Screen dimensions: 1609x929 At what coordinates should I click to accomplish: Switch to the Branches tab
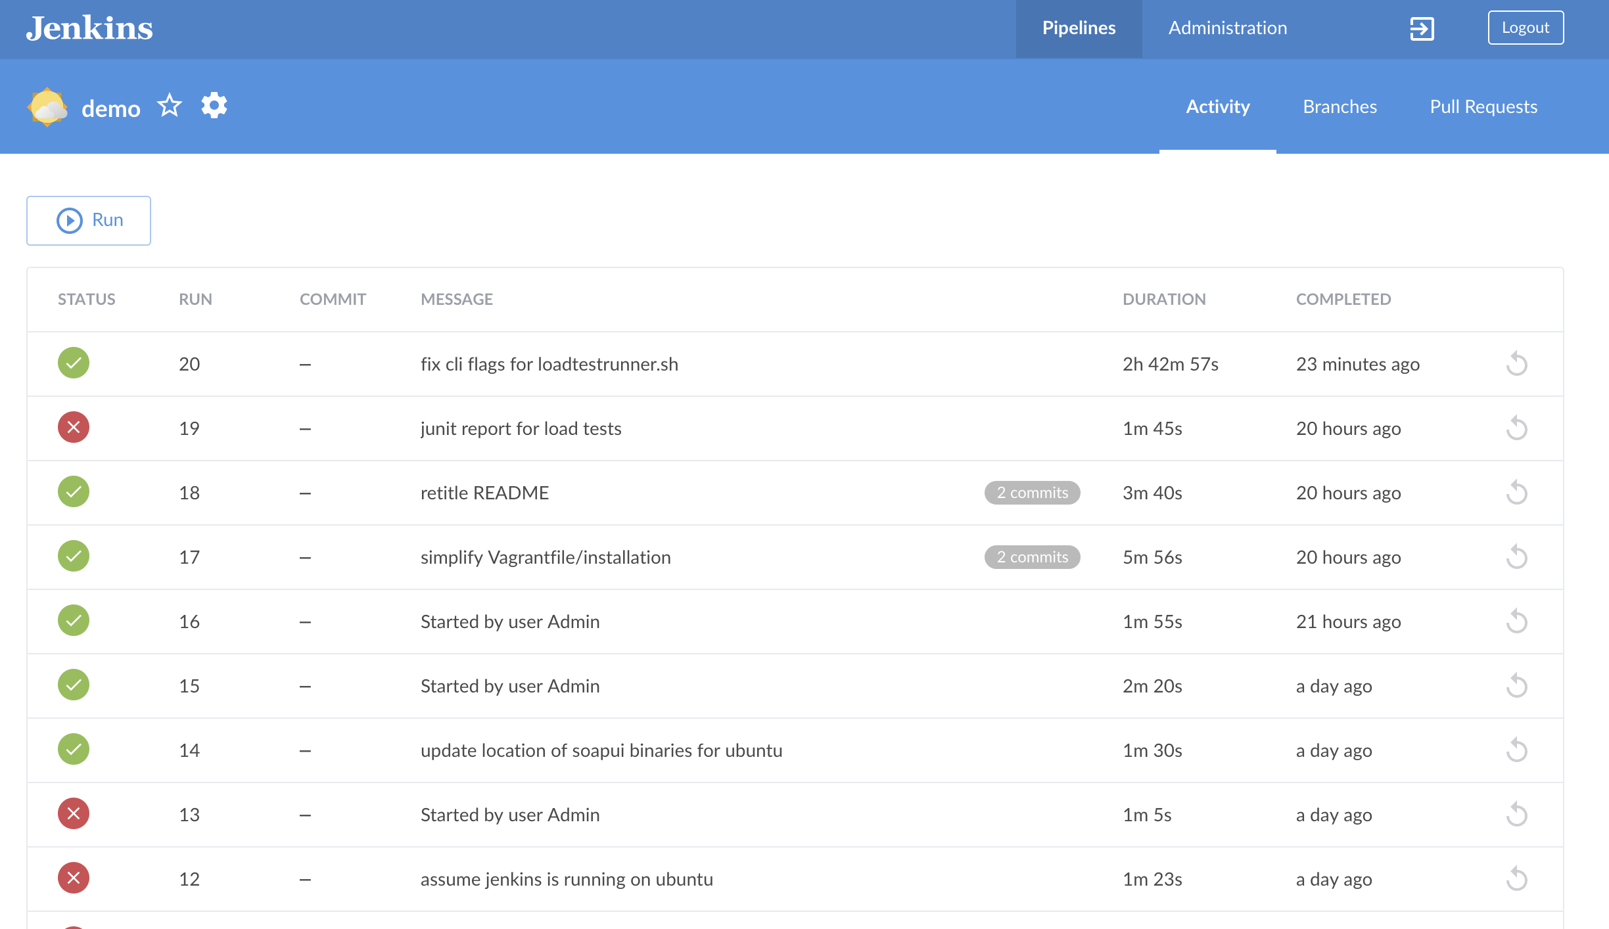coord(1340,106)
